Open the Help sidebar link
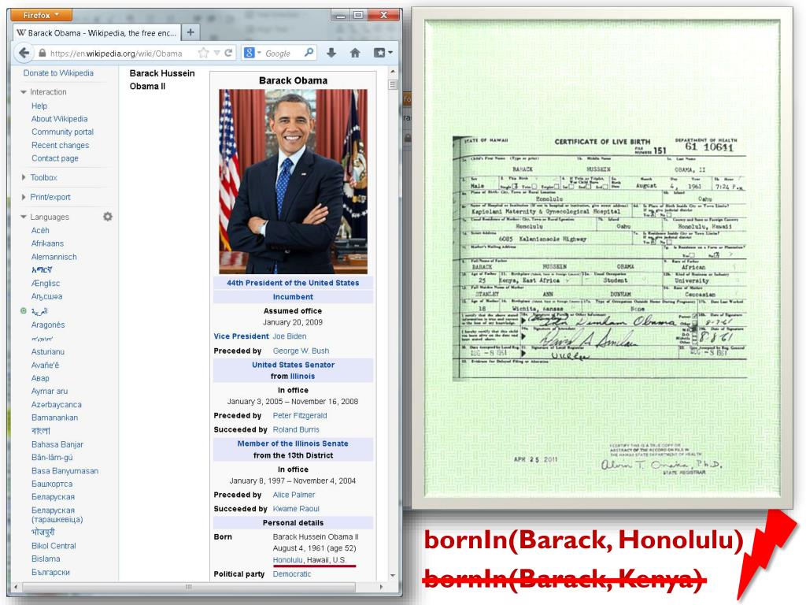The image size is (806, 605). pos(39,106)
